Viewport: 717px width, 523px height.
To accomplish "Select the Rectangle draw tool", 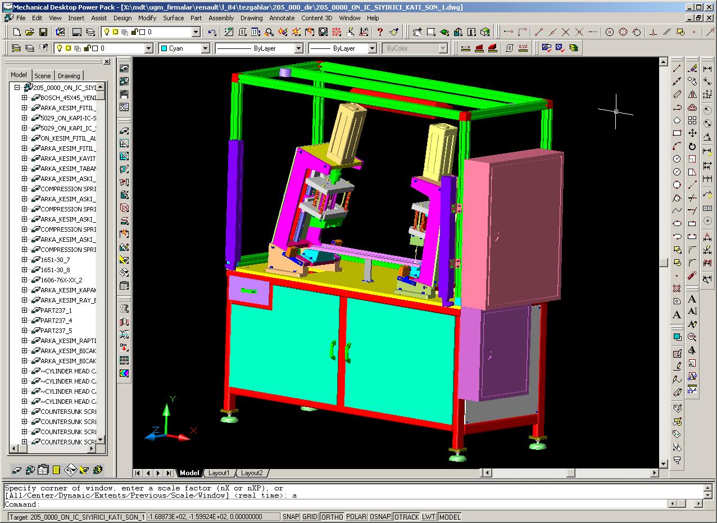I will pyautogui.click(x=677, y=133).
